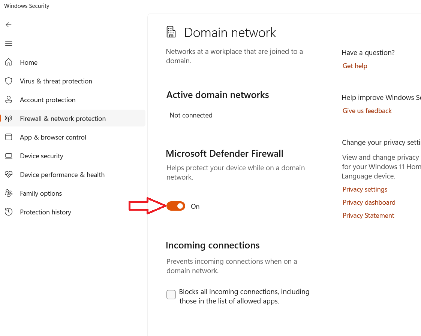Image resolution: width=421 pixels, height=336 pixels.
Task: Click the App & browser control window icon
Action: (x=9, y=137)
